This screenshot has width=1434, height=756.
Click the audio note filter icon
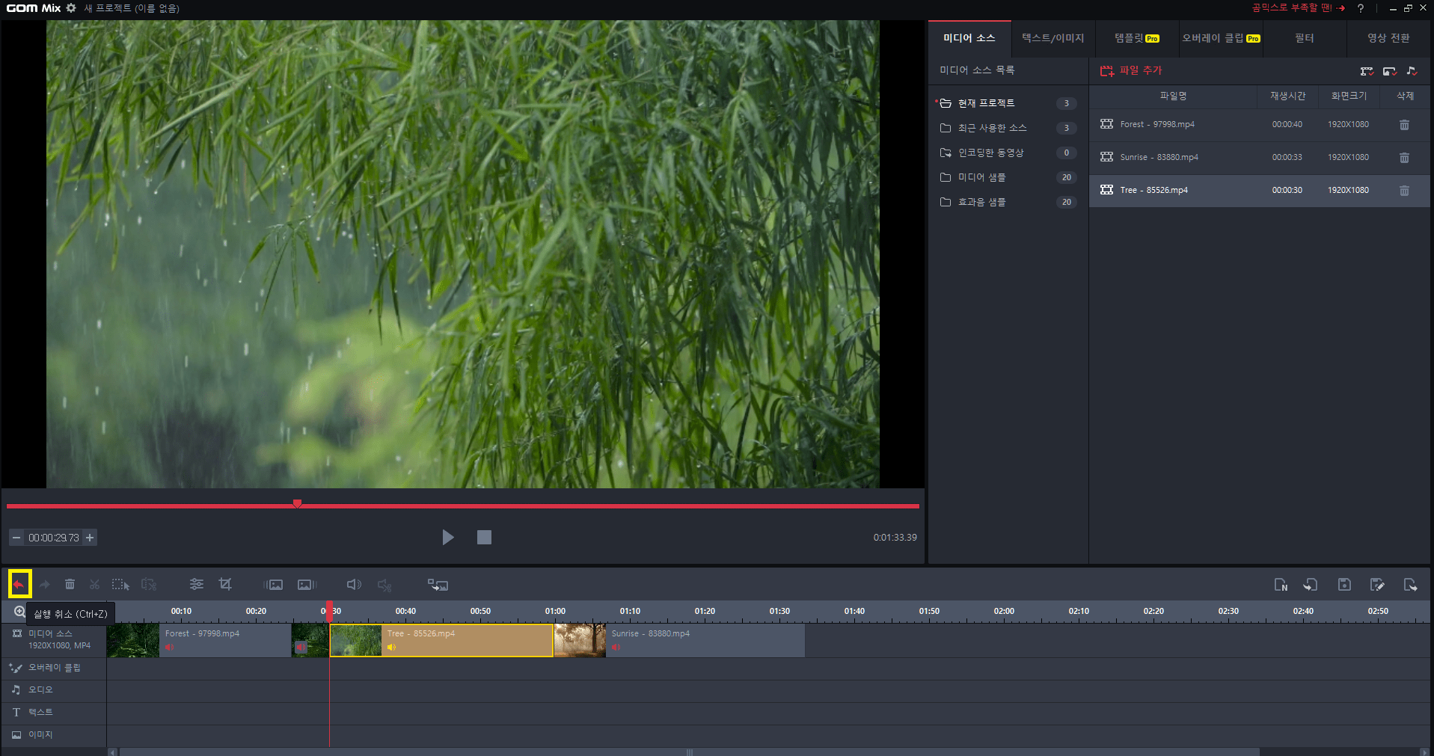[x=1412, y=71]
